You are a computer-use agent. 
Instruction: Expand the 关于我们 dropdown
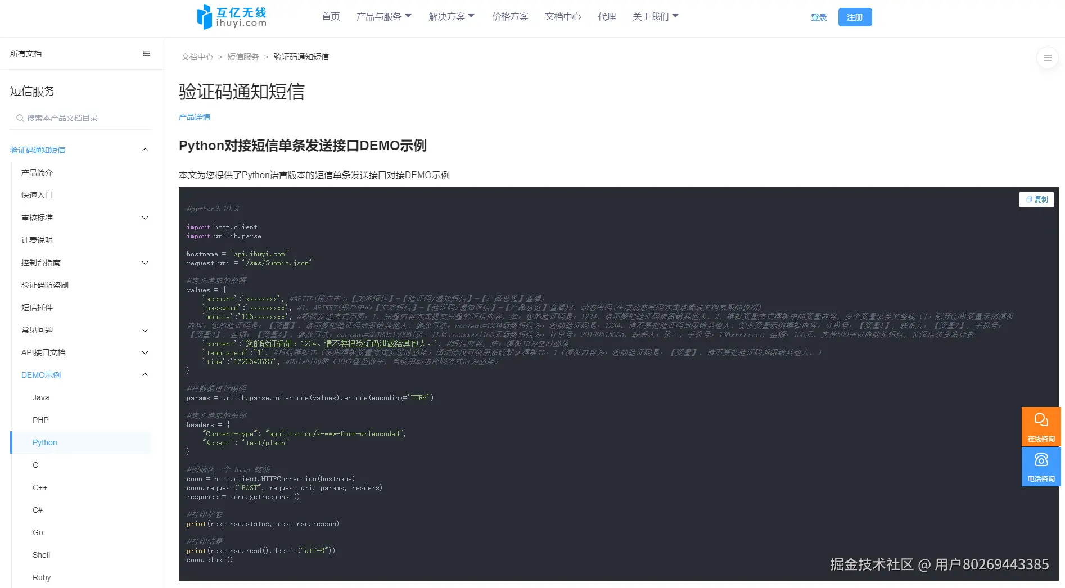coord(655,16)
